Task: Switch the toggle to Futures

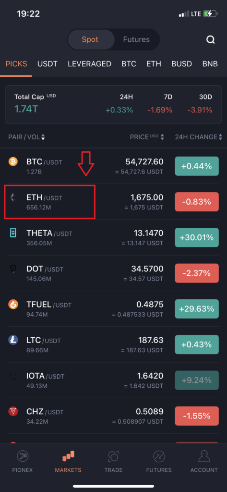Action: point(136,39)
